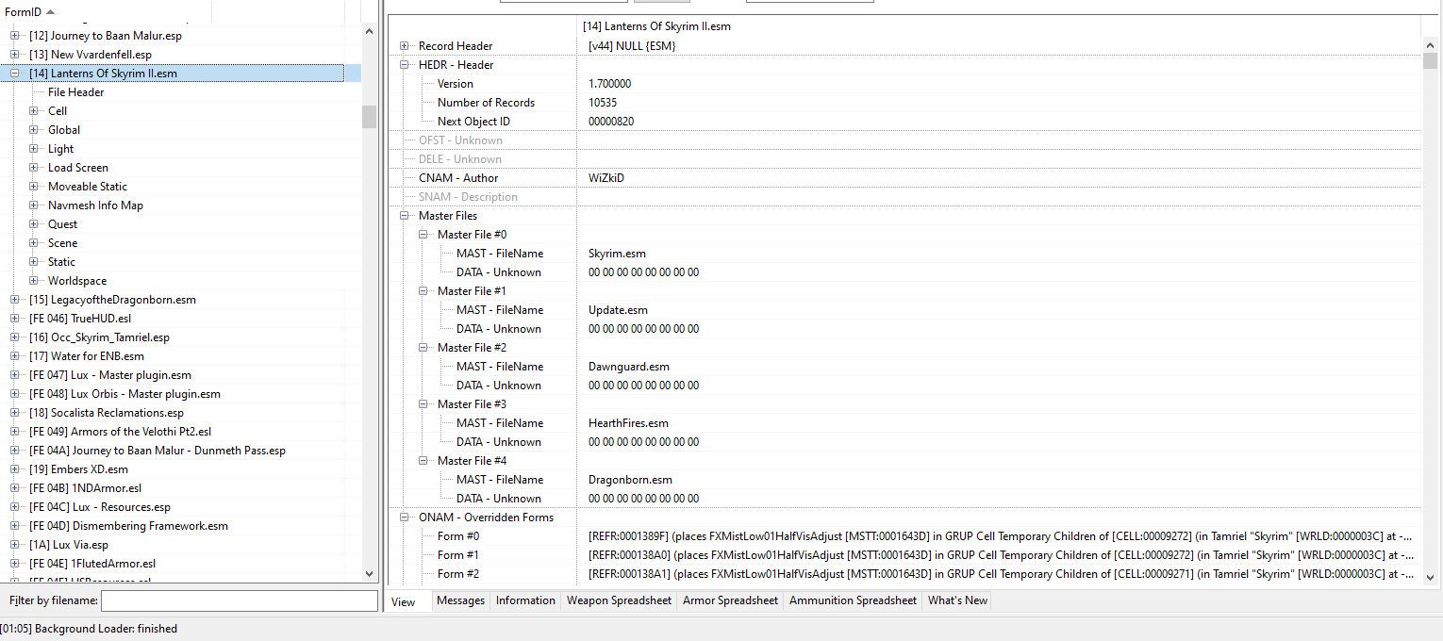Screen dimensions: 1443x641
Task: Expand the Global group
Action: click(x=33, y=130)
